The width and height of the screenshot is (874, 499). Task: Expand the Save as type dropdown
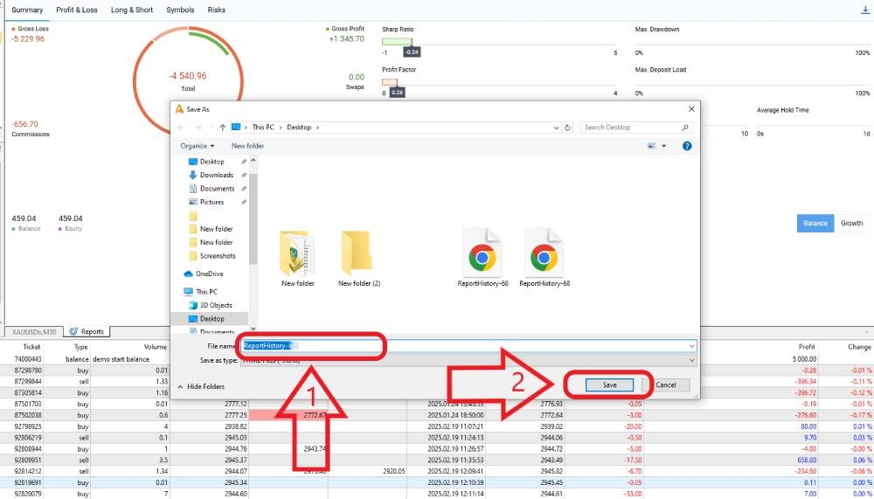[x=691, y=360]
